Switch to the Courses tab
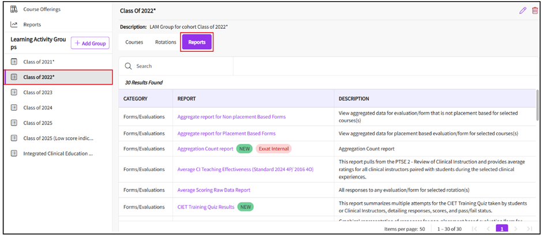The width and height of the screenshot is (542, 235). 134,42
